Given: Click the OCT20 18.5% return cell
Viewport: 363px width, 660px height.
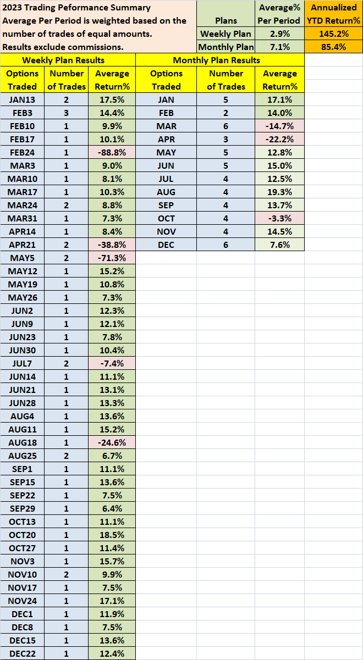Looking at the screenshot, I should point(112,535).
